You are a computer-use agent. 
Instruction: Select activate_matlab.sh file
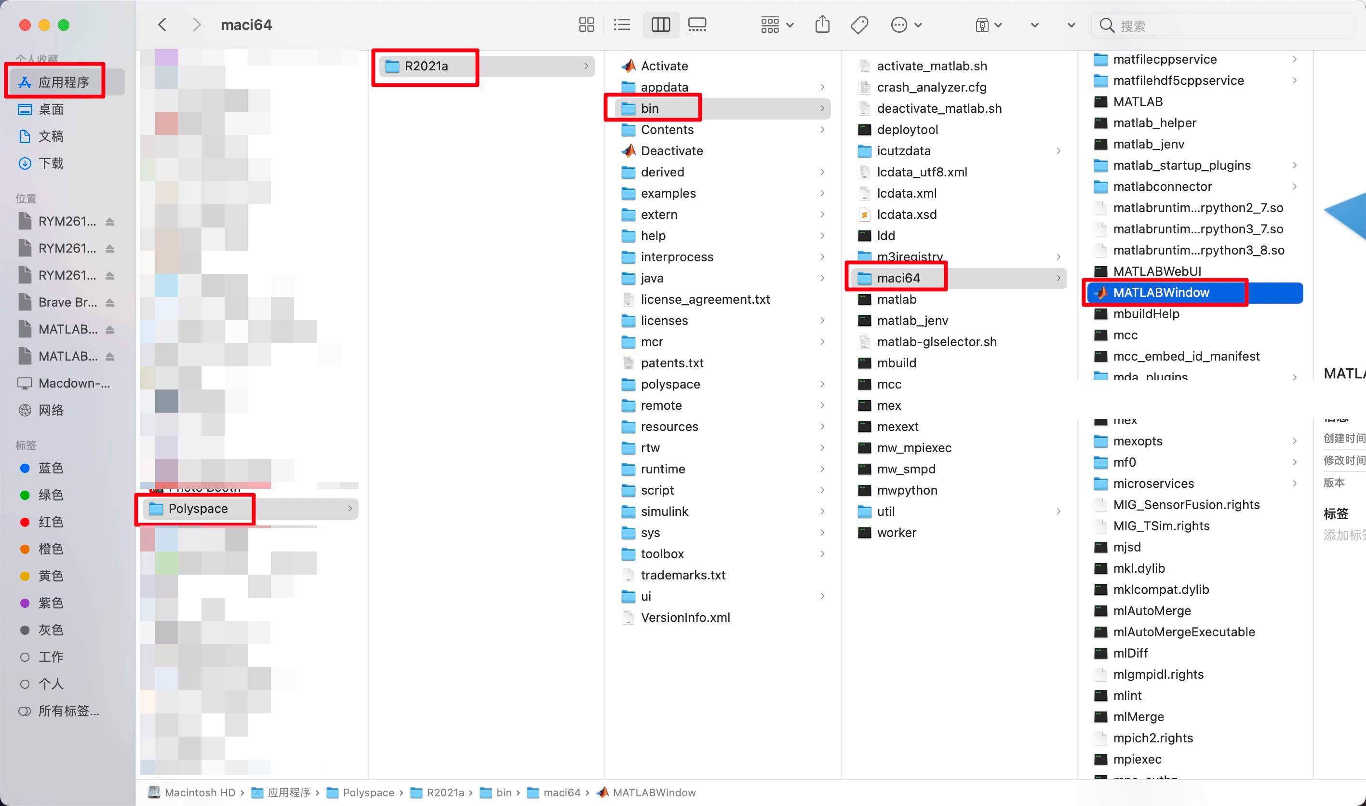959,66
